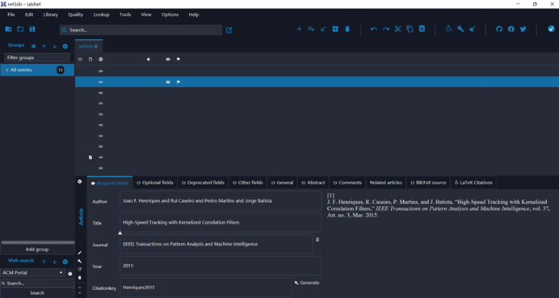Close the entry editor with X icon
Screen dimensions: 559x298
coord(80,182)
